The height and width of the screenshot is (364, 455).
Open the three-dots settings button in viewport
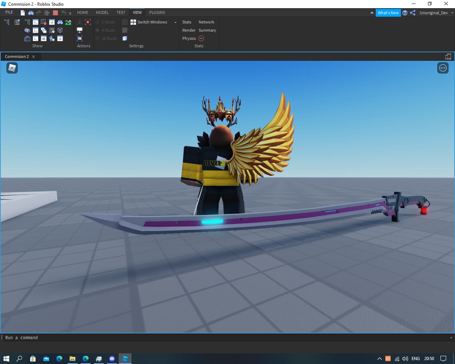coord(443,68)
